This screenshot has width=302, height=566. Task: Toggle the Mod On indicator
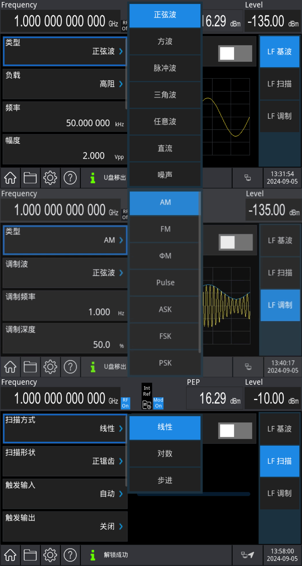(158, 403)
